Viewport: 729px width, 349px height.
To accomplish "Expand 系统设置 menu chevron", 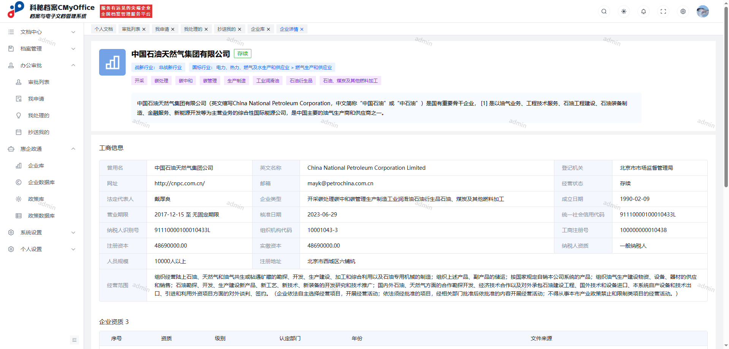I will (73, 232).
